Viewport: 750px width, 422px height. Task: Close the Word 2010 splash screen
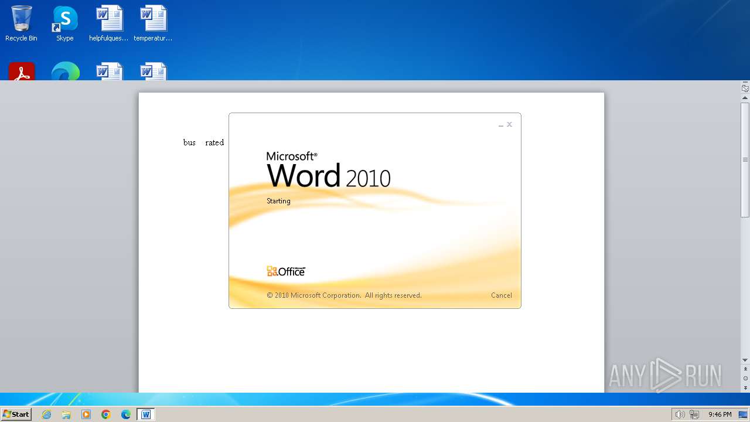pos(510,124)
